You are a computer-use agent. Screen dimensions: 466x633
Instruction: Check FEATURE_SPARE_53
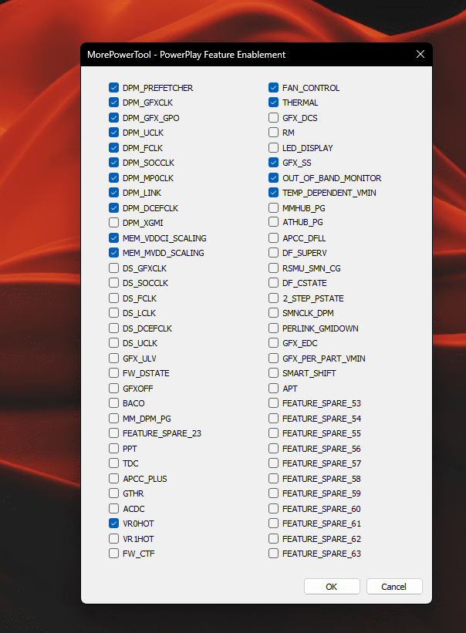pos(273,403)
